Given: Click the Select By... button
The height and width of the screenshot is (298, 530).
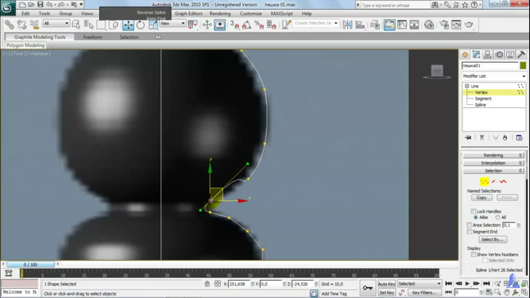Looking at the screenshot, I should (492, 239).
